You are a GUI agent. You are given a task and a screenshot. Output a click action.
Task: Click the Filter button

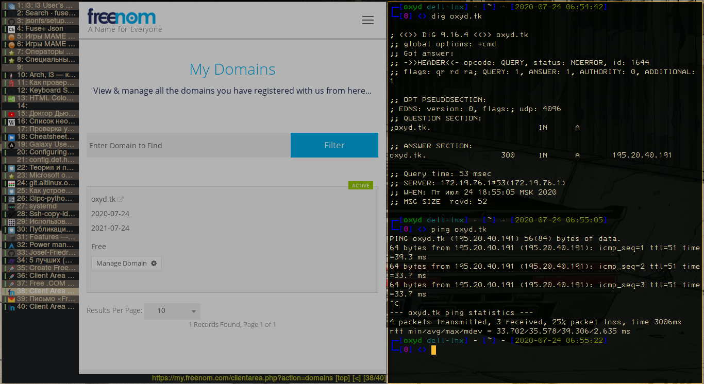pos(334,145)
